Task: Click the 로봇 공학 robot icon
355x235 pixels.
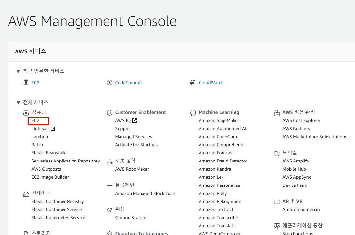Action: (109, 161)
